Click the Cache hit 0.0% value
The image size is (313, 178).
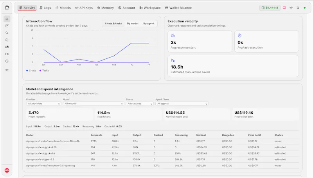[119, 126]
